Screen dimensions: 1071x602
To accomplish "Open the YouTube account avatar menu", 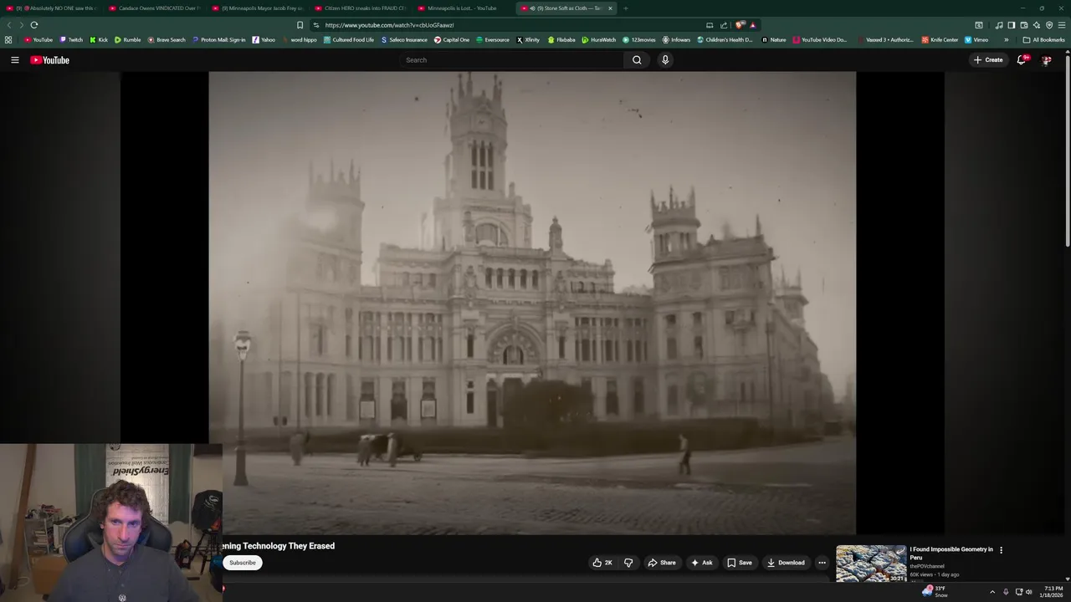I will pyautogui.click(x=1046, y=60).
